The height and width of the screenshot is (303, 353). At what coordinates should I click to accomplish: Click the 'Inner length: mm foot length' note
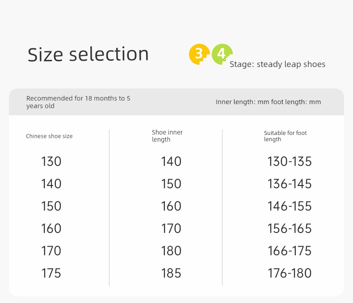(x=268, y=102)
